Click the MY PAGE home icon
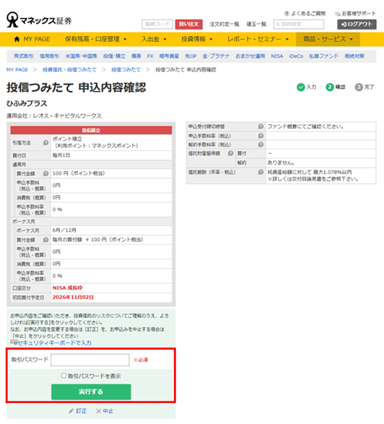Viewport: 384px width, 424px height. [17, 39]
